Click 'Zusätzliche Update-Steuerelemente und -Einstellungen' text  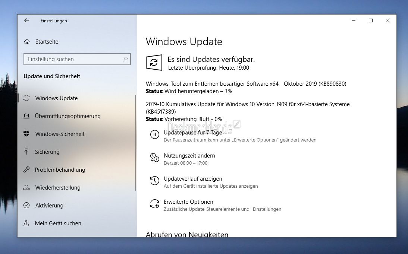223,209
